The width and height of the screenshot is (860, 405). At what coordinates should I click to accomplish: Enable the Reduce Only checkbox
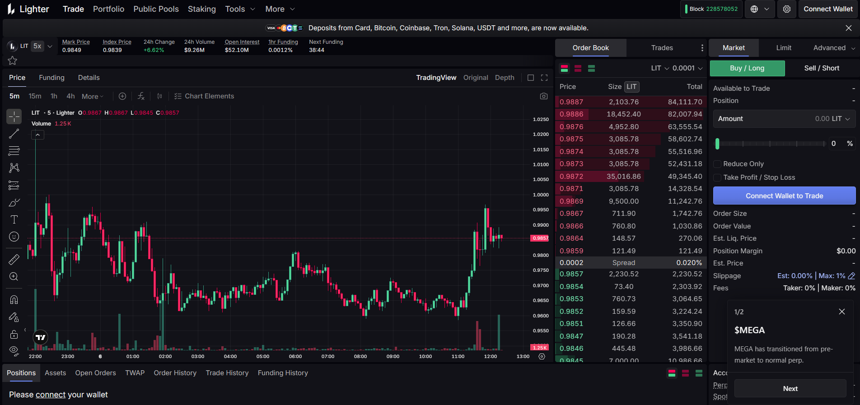coord(717,164)
